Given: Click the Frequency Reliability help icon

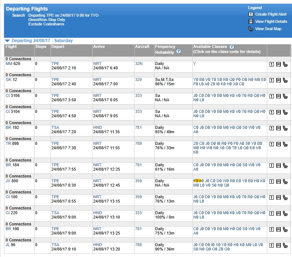Looking at the screenshot, I should [179, 51].
